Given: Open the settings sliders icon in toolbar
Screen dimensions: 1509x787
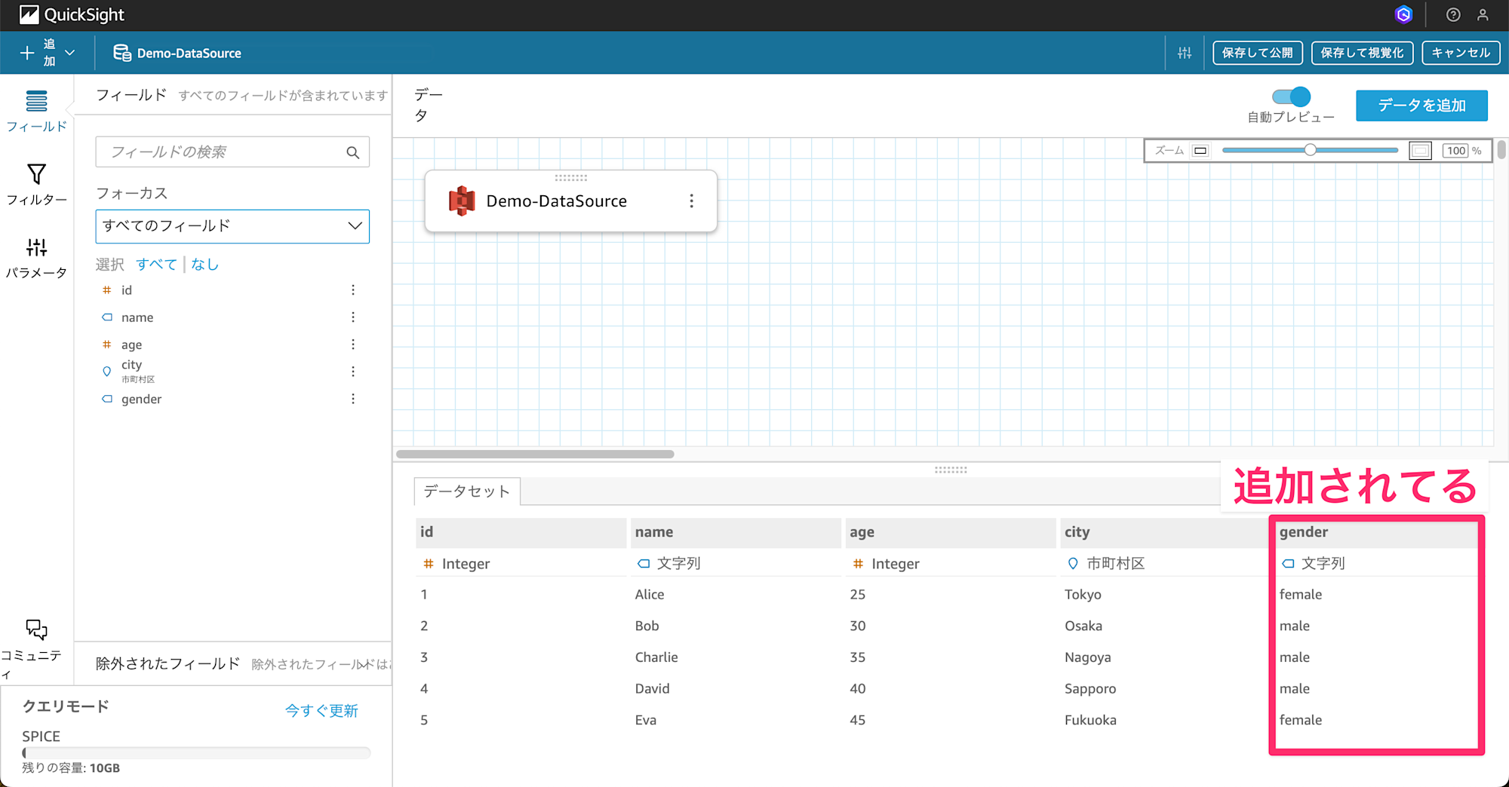Looking at the screenshot, I should pyautogui.click(x=1185, y=53).
